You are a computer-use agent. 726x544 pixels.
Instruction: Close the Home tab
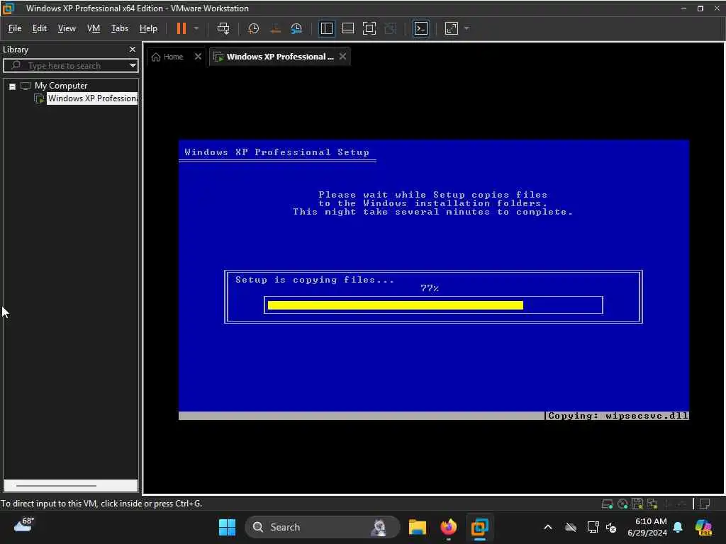point(199,57)
